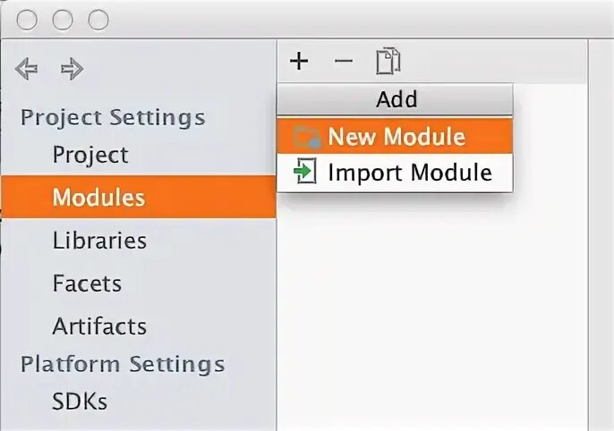Image resolution: width=614 pixels, height=431 pixels.
Task: Click the Add popup header
Action: pyautogui.click(x=397, y=99)
